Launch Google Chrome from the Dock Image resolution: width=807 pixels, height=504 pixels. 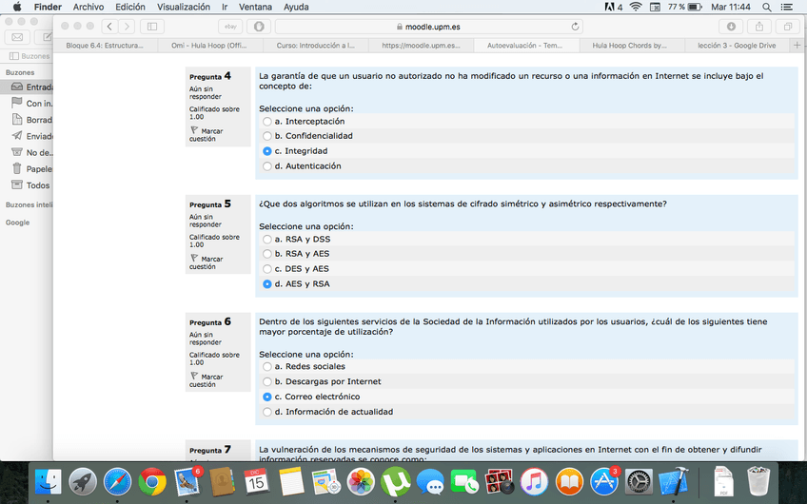tap(151, 482)
